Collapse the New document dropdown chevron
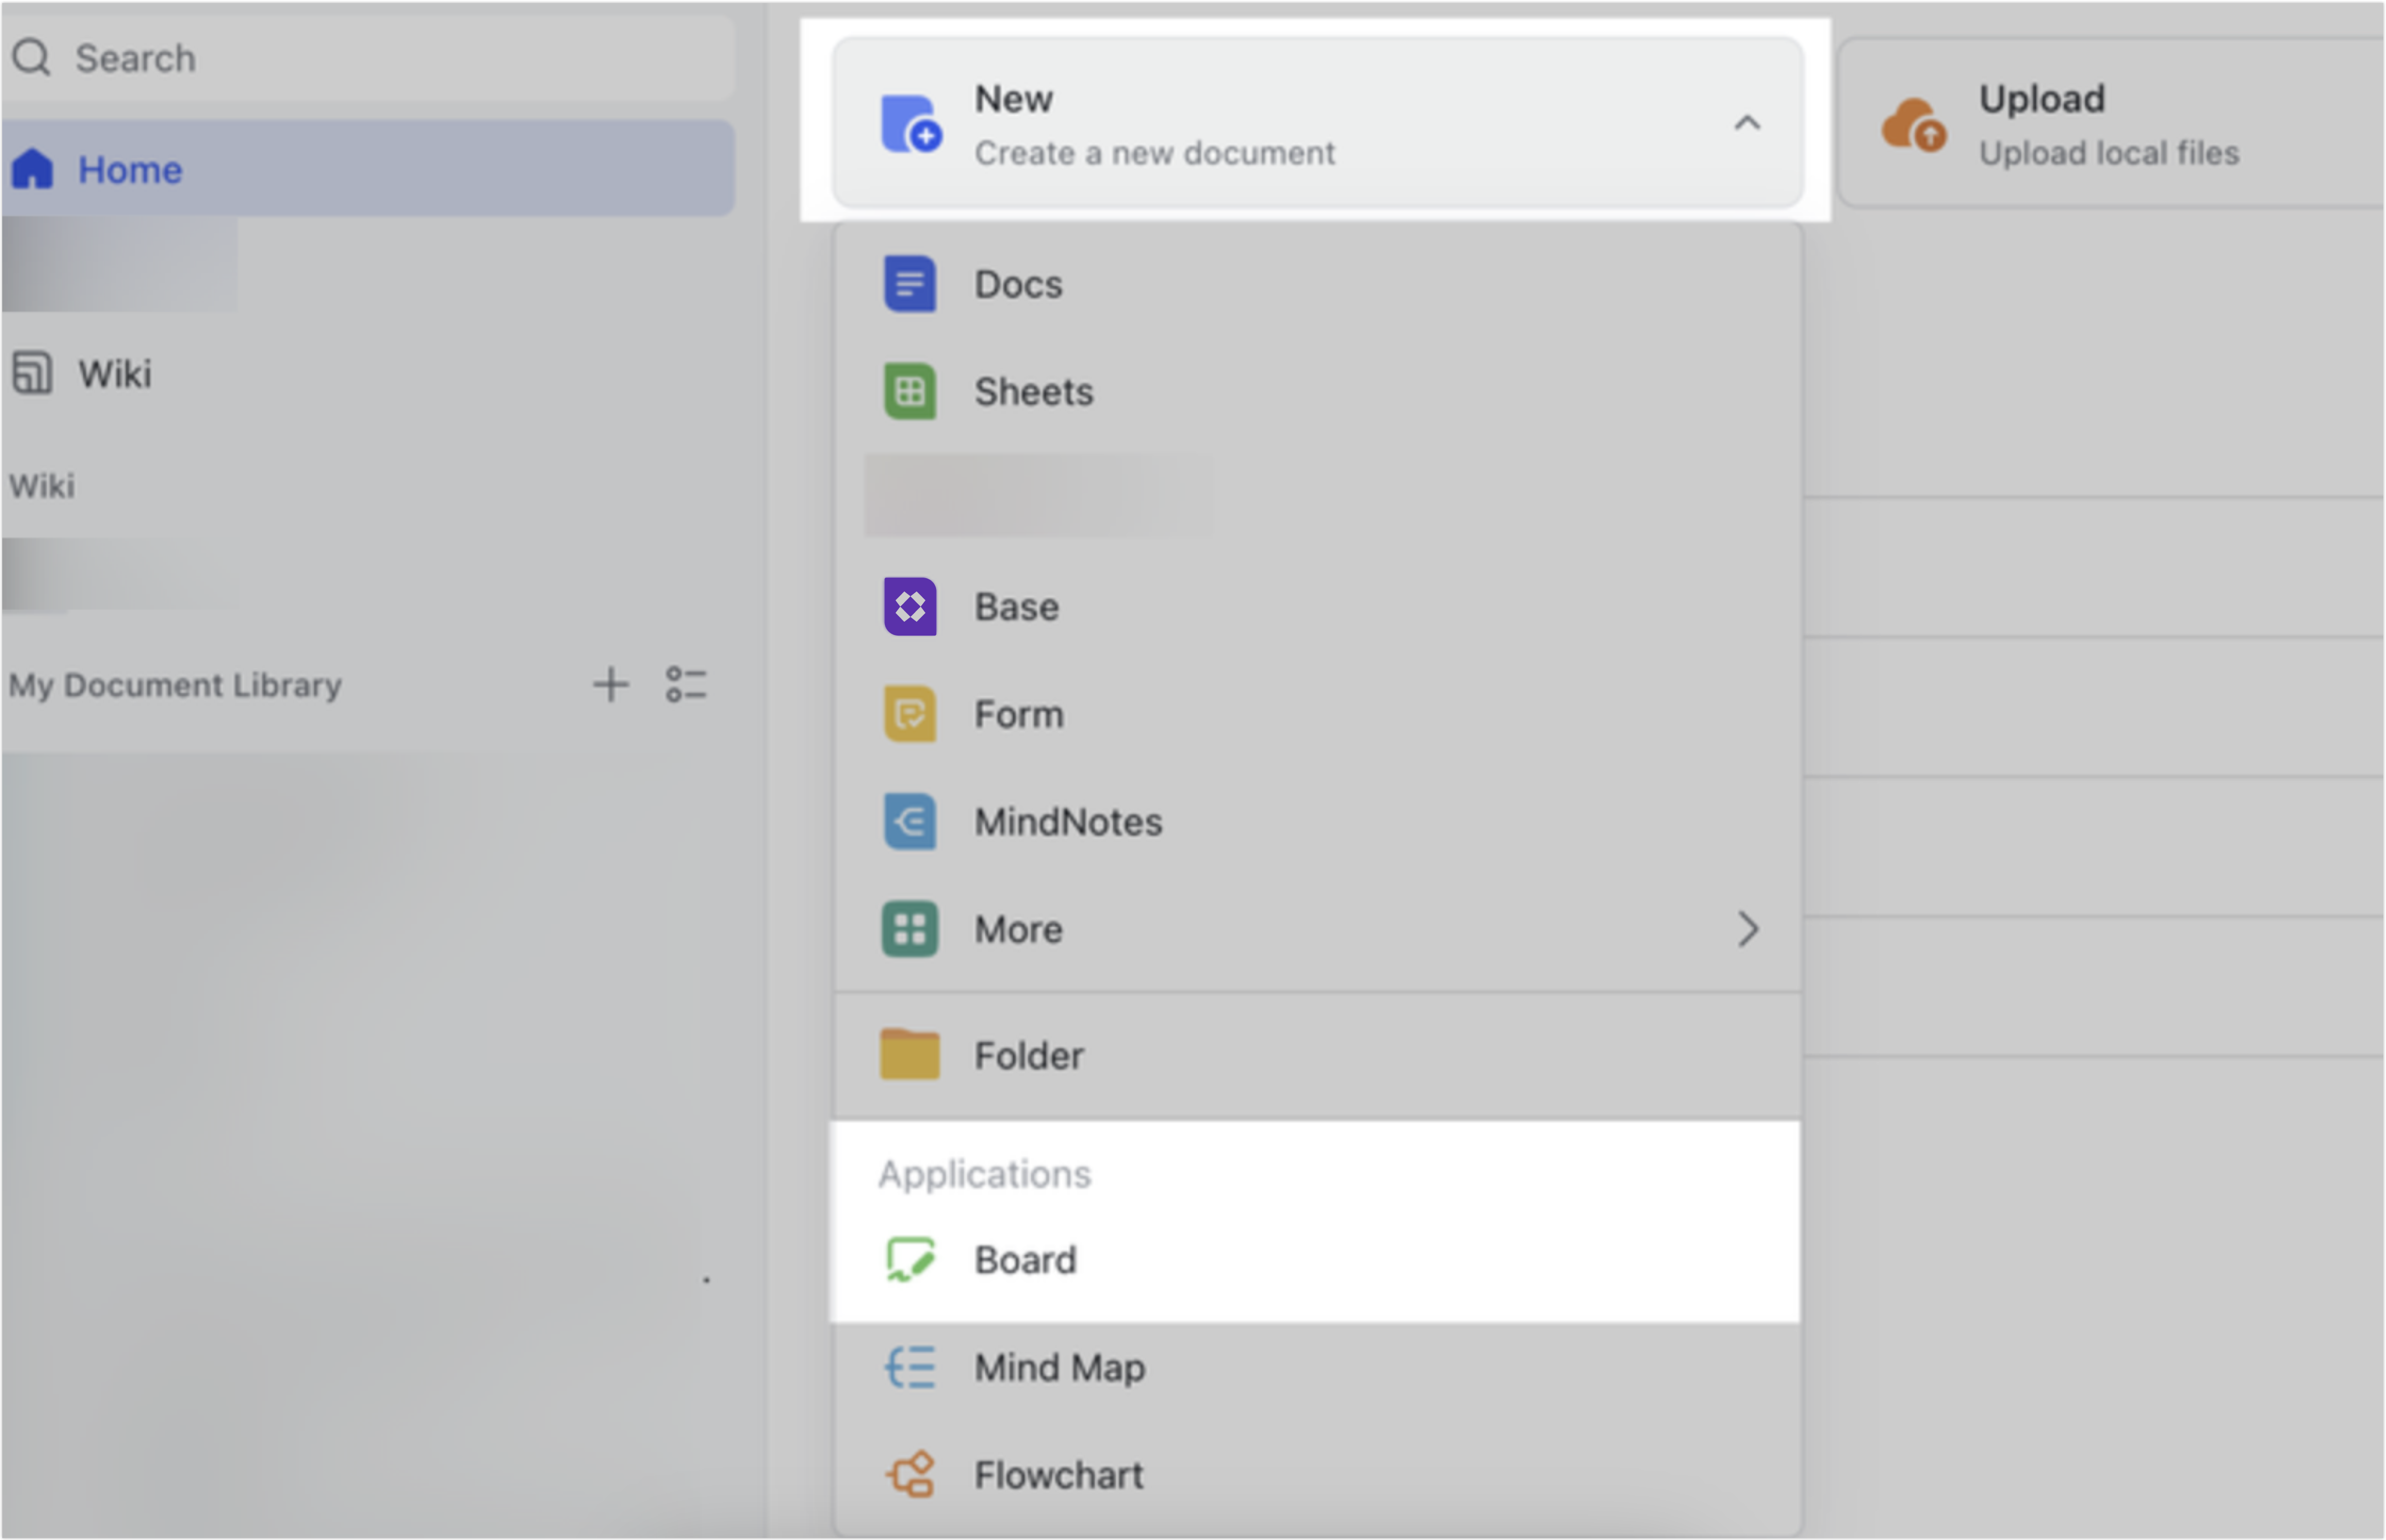2386x1540 pixels. click(x=1747, y=123)
